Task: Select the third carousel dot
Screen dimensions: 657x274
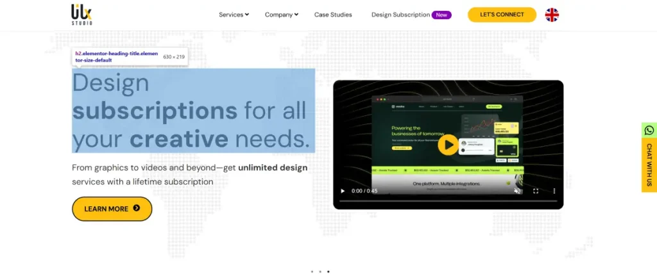Action: pyautogui.click(x=328, y=271)
